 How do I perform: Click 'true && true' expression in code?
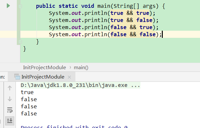click(x=130, y=13)
